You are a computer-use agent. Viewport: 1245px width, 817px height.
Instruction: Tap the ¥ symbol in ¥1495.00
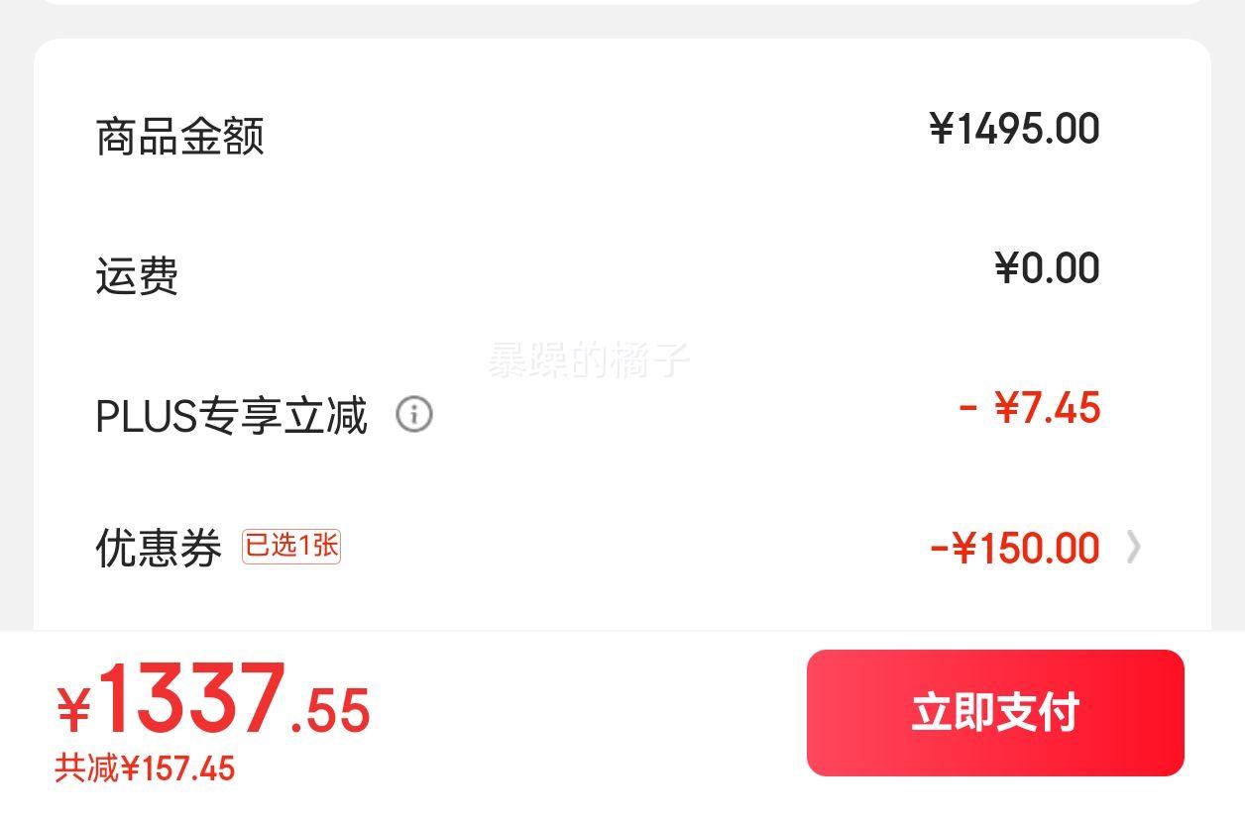click(x=942, y=129)
